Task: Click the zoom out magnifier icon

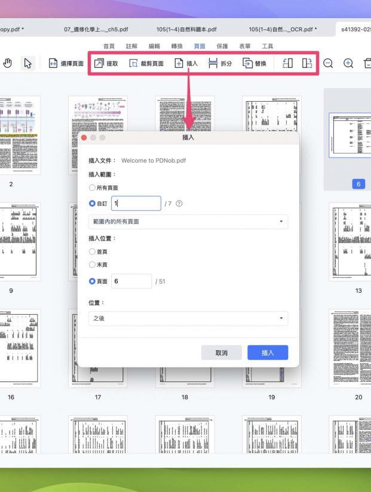Action: tap(328, 63)
